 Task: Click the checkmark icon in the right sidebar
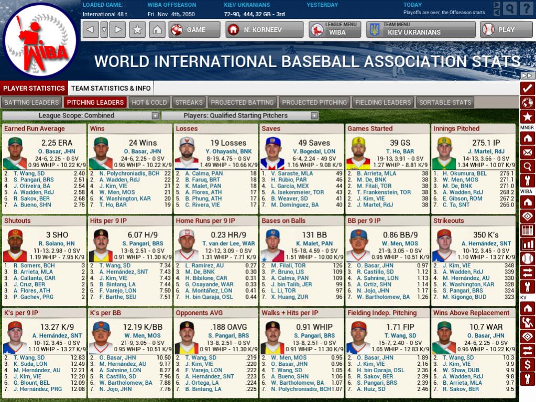(527, 89)
